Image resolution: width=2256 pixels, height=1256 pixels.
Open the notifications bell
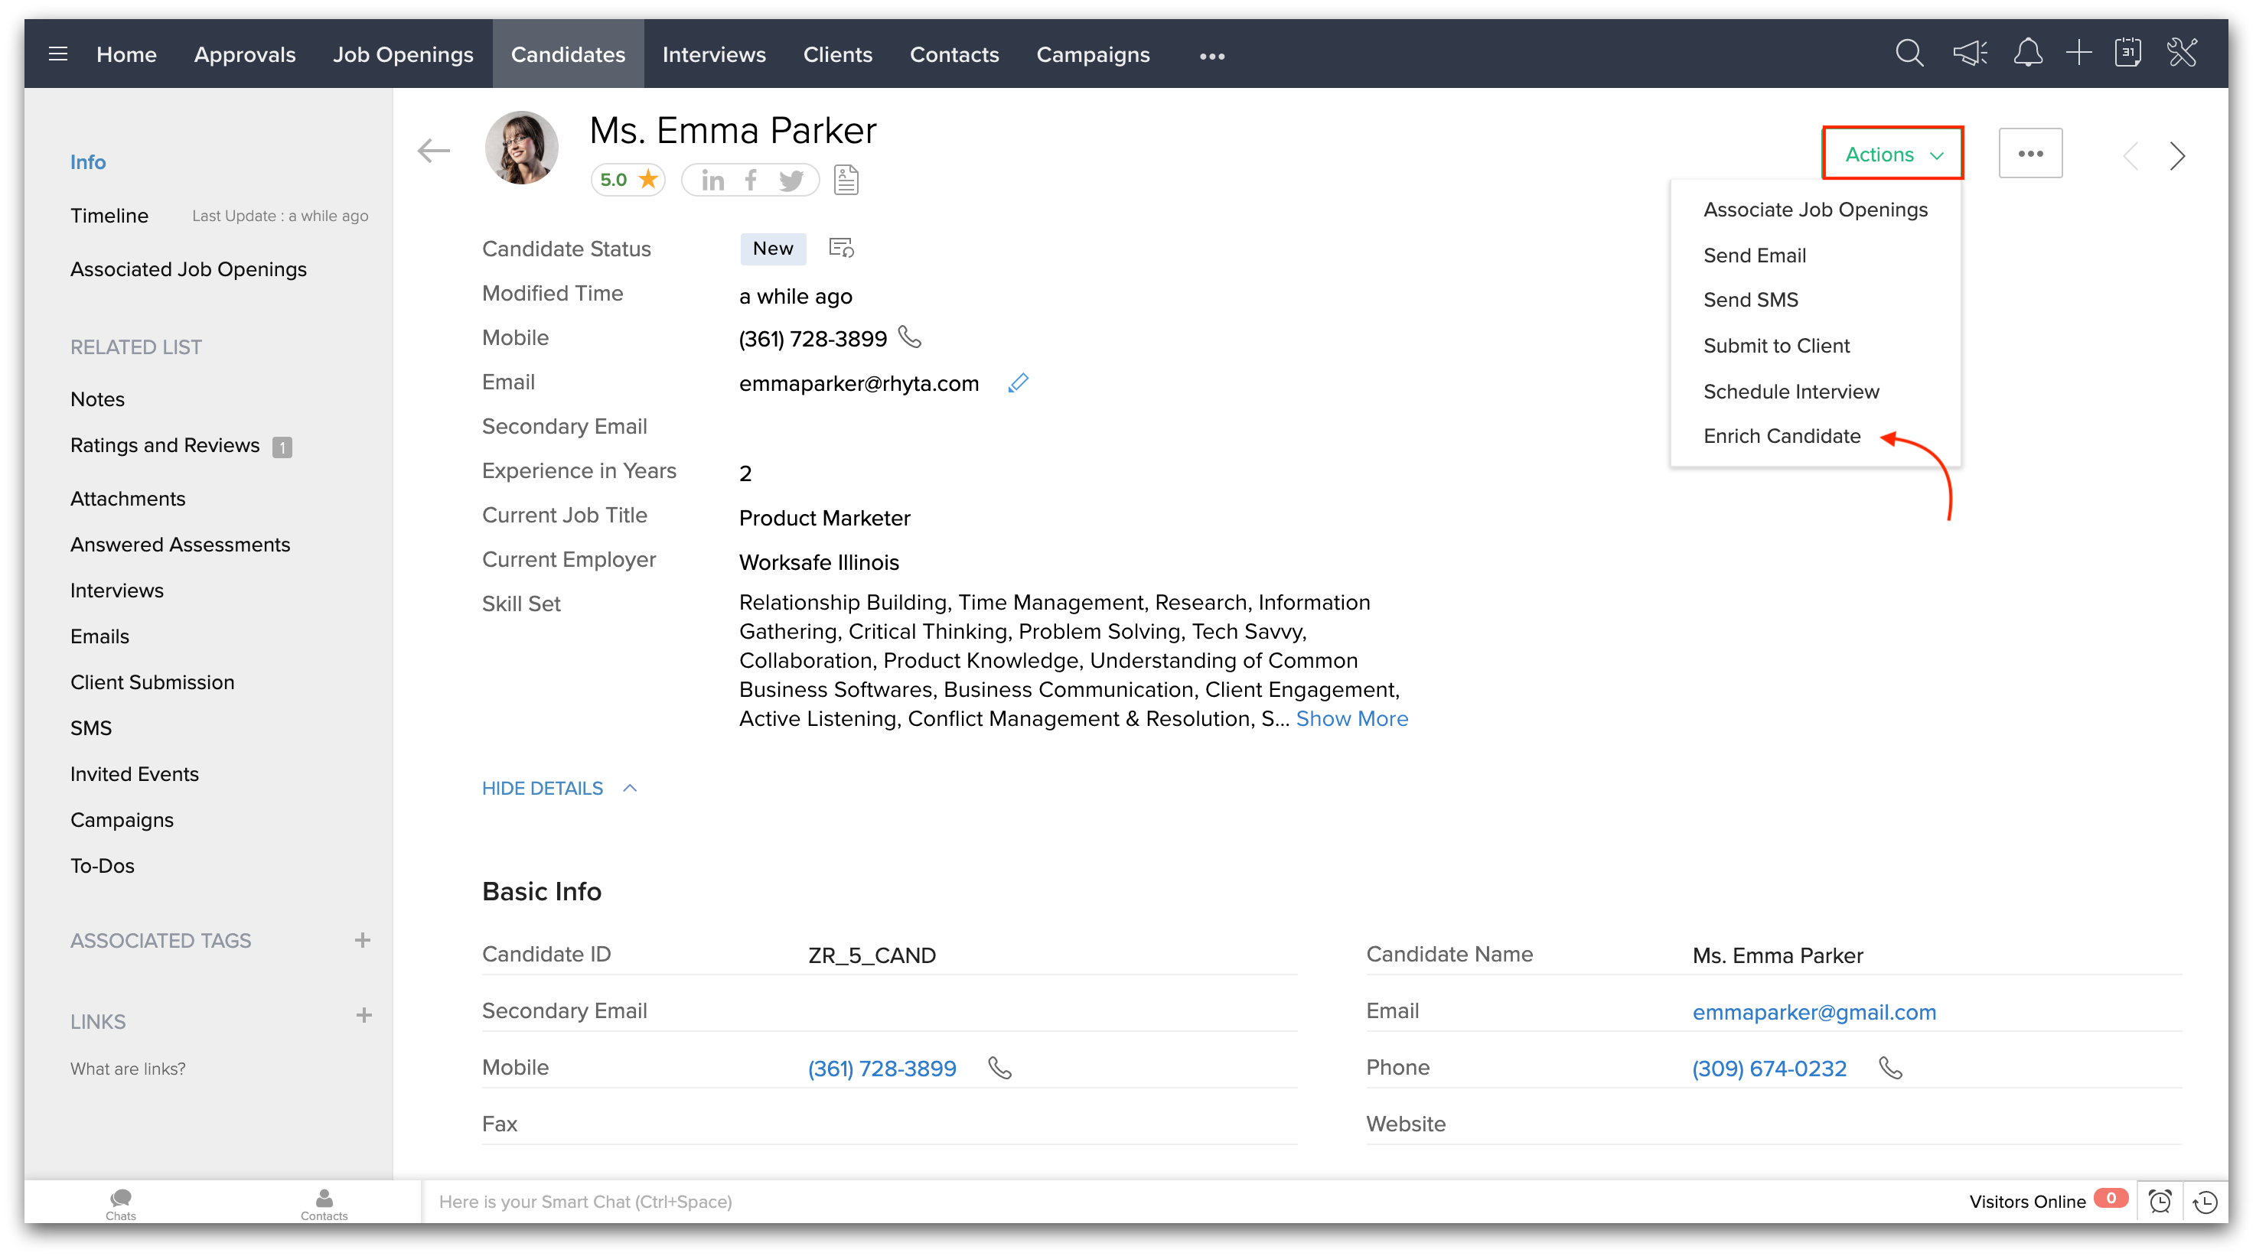[2026, 54]
